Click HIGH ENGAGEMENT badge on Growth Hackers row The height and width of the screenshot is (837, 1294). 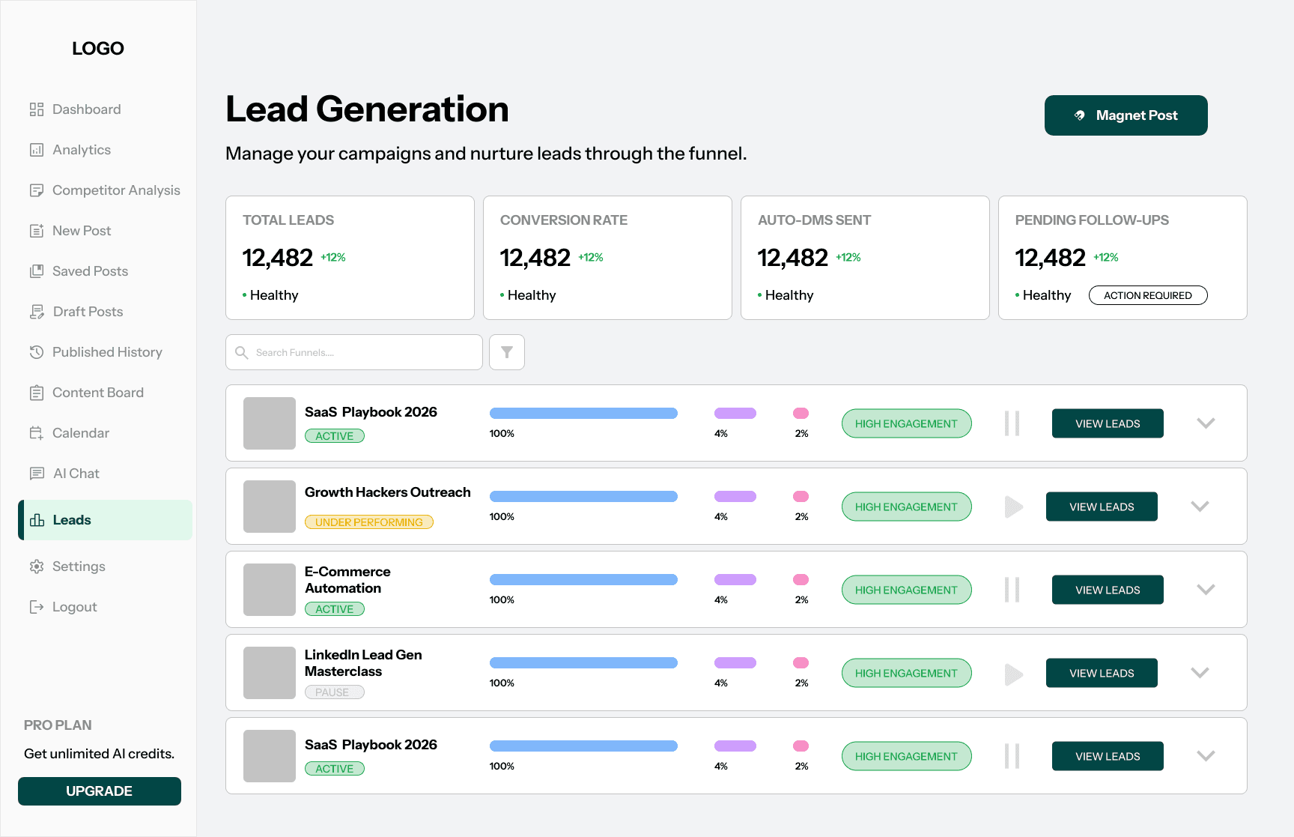pyautogui.click(x=907, y=507)
